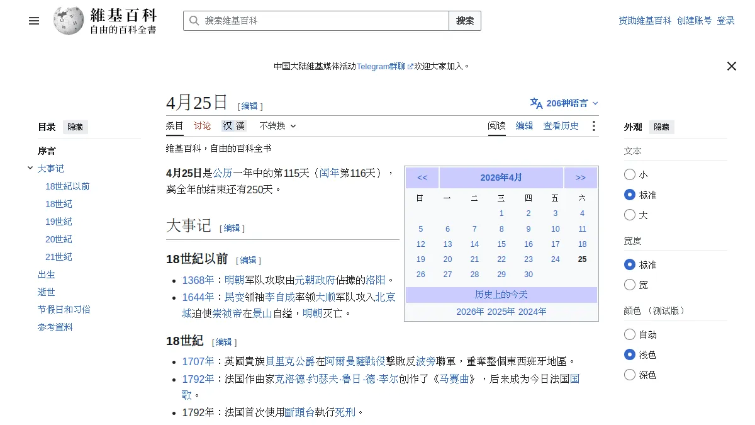The height and width of the screenshot is (425, 755).
Task: Open the 斷頭台 article link
Action: click(x=299, y=412)
